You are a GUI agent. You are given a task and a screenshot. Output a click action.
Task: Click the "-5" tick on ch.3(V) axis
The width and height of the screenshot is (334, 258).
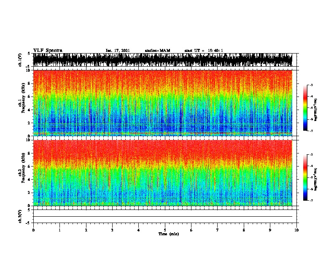[28, 223]
